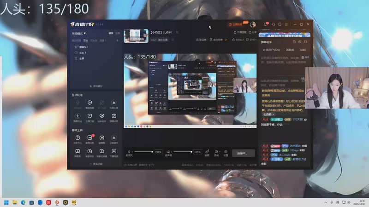Select the 文本 1 source
Viewport: 369px width, 207px height.
pos(80,53)
